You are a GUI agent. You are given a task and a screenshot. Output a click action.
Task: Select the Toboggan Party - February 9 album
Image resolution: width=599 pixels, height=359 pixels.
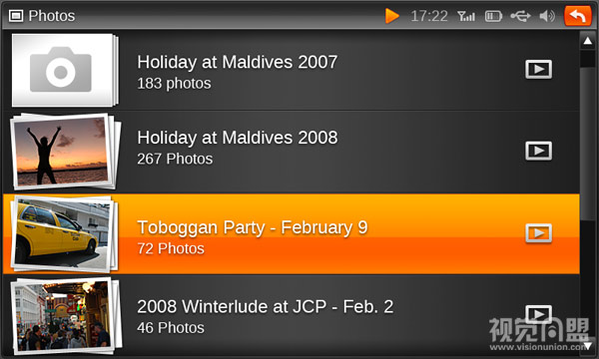(x=292, y=234)
